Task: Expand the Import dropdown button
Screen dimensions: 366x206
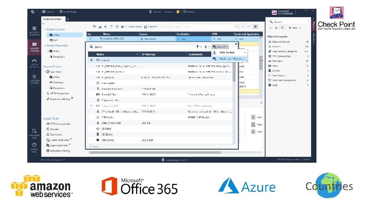Action: tap(220, 47)
